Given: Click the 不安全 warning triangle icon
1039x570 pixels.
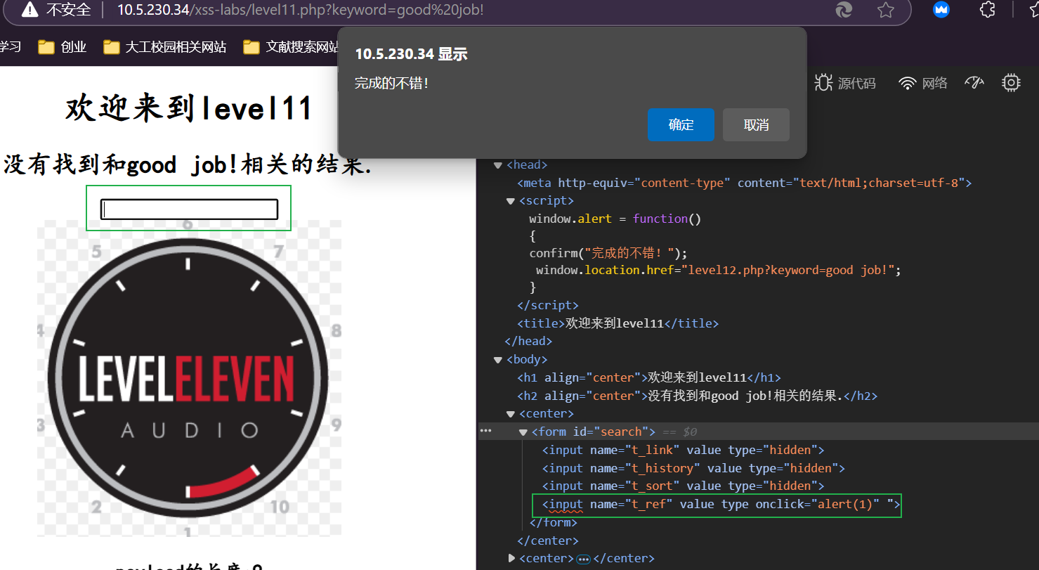Looking at the screenshot, I should (30, 10).
